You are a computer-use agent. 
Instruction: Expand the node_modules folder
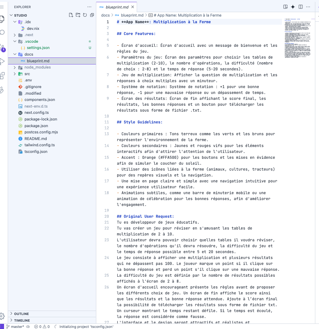click(x=37, y=67)
